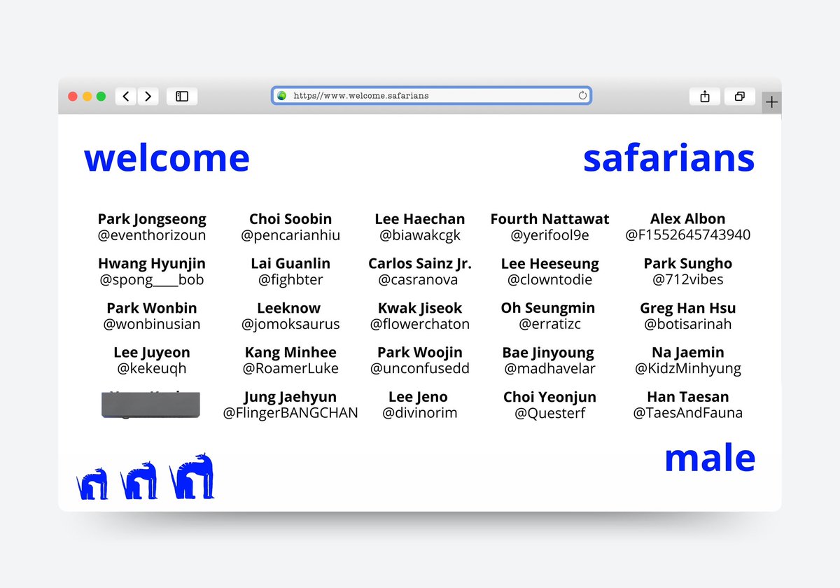Click the name Kwak Jiseok

click(x=420, y=308)
